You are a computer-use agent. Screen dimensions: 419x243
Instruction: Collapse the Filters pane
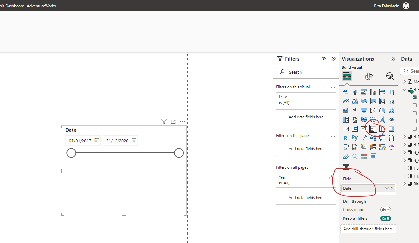coord(333,59)
